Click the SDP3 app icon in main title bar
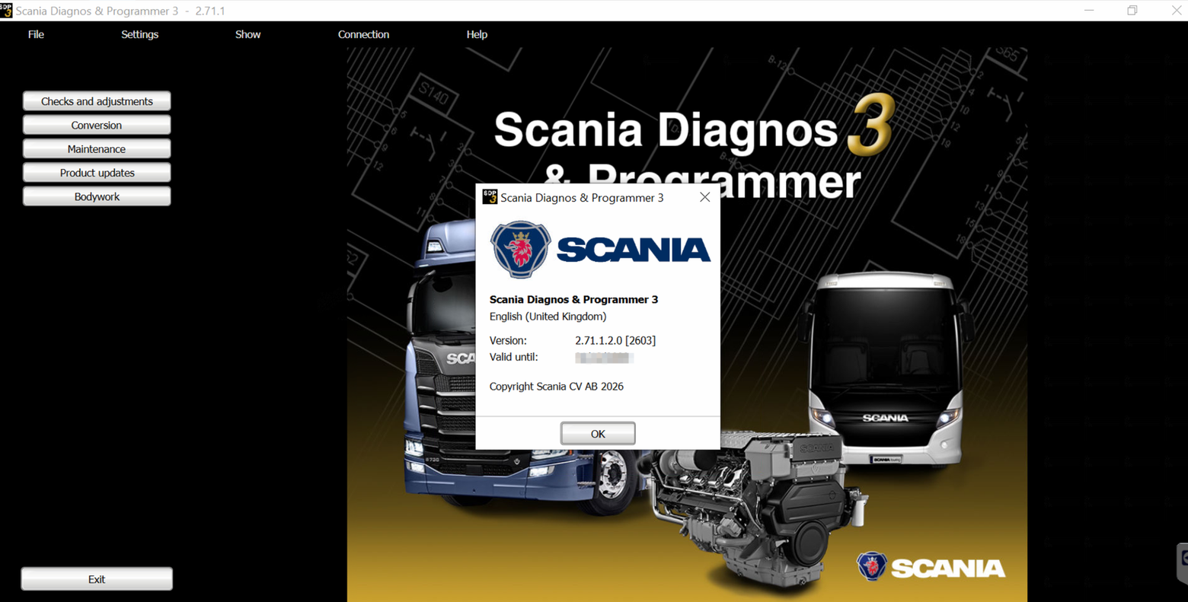 pos(6,11)
